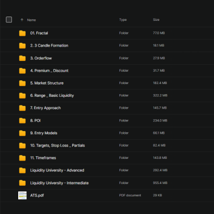Click the PDF document type label
This screenshot has height=214, width=214.
pos(130,195)
